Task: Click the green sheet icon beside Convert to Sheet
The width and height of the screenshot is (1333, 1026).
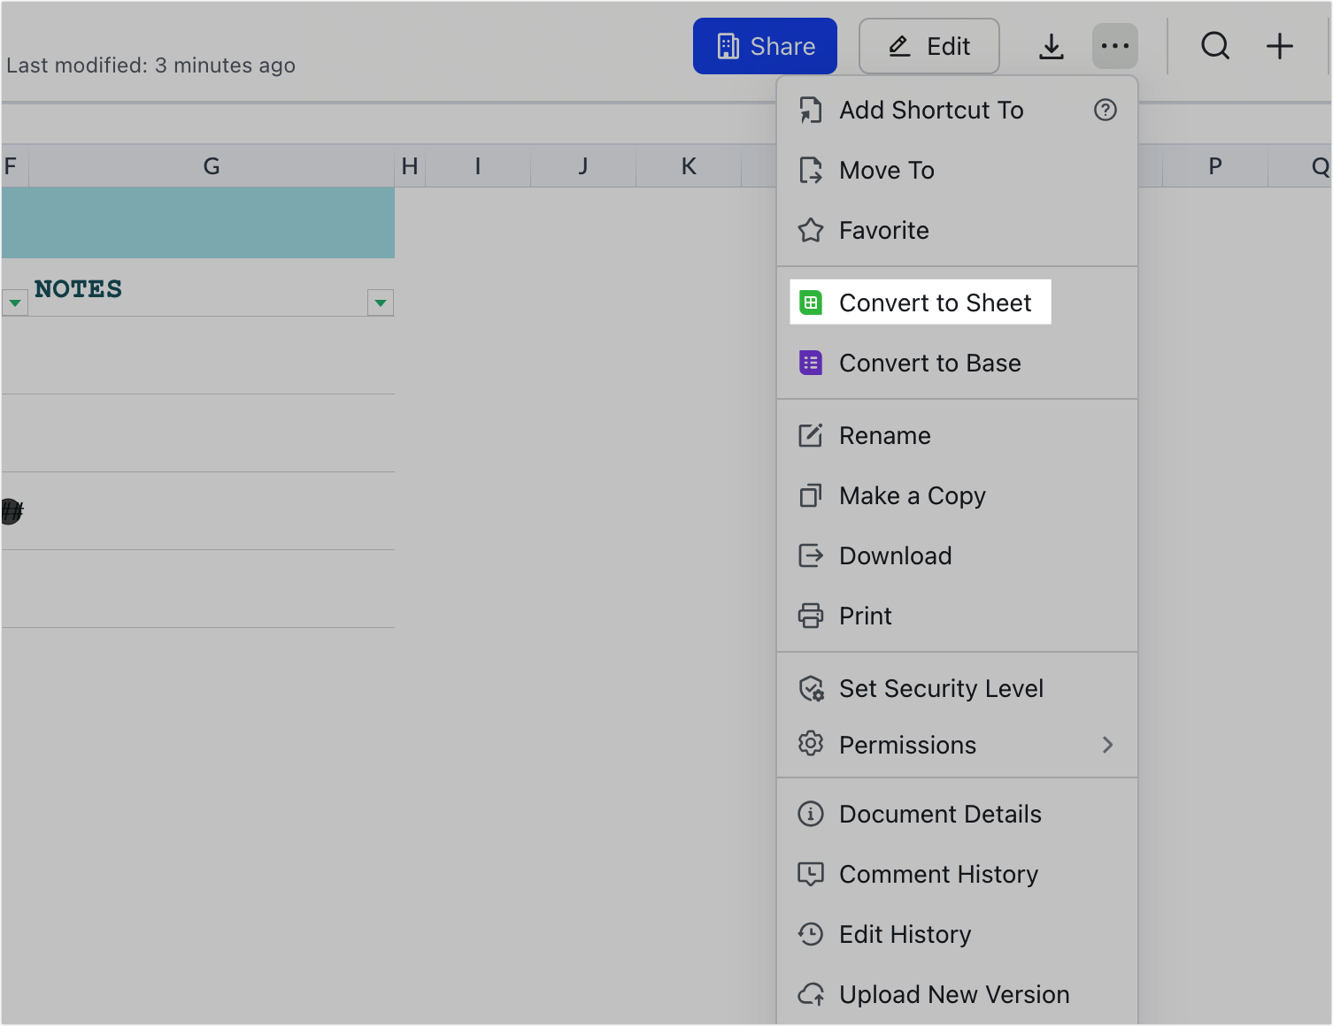Action: 811,302
